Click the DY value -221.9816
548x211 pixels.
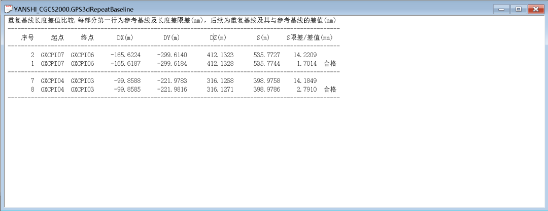point(172,90)
